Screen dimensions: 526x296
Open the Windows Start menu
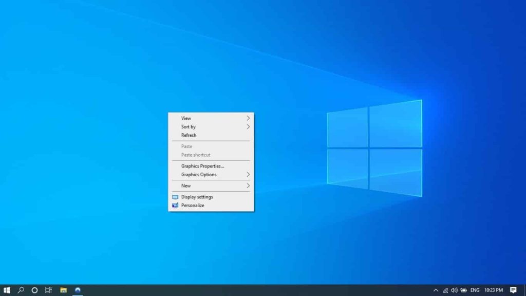coord(7,290)
